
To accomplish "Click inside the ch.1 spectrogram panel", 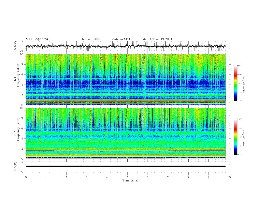I will [x=125, y=79].
